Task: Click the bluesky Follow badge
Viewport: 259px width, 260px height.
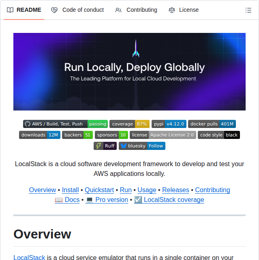Action: (x=142, y=146)
